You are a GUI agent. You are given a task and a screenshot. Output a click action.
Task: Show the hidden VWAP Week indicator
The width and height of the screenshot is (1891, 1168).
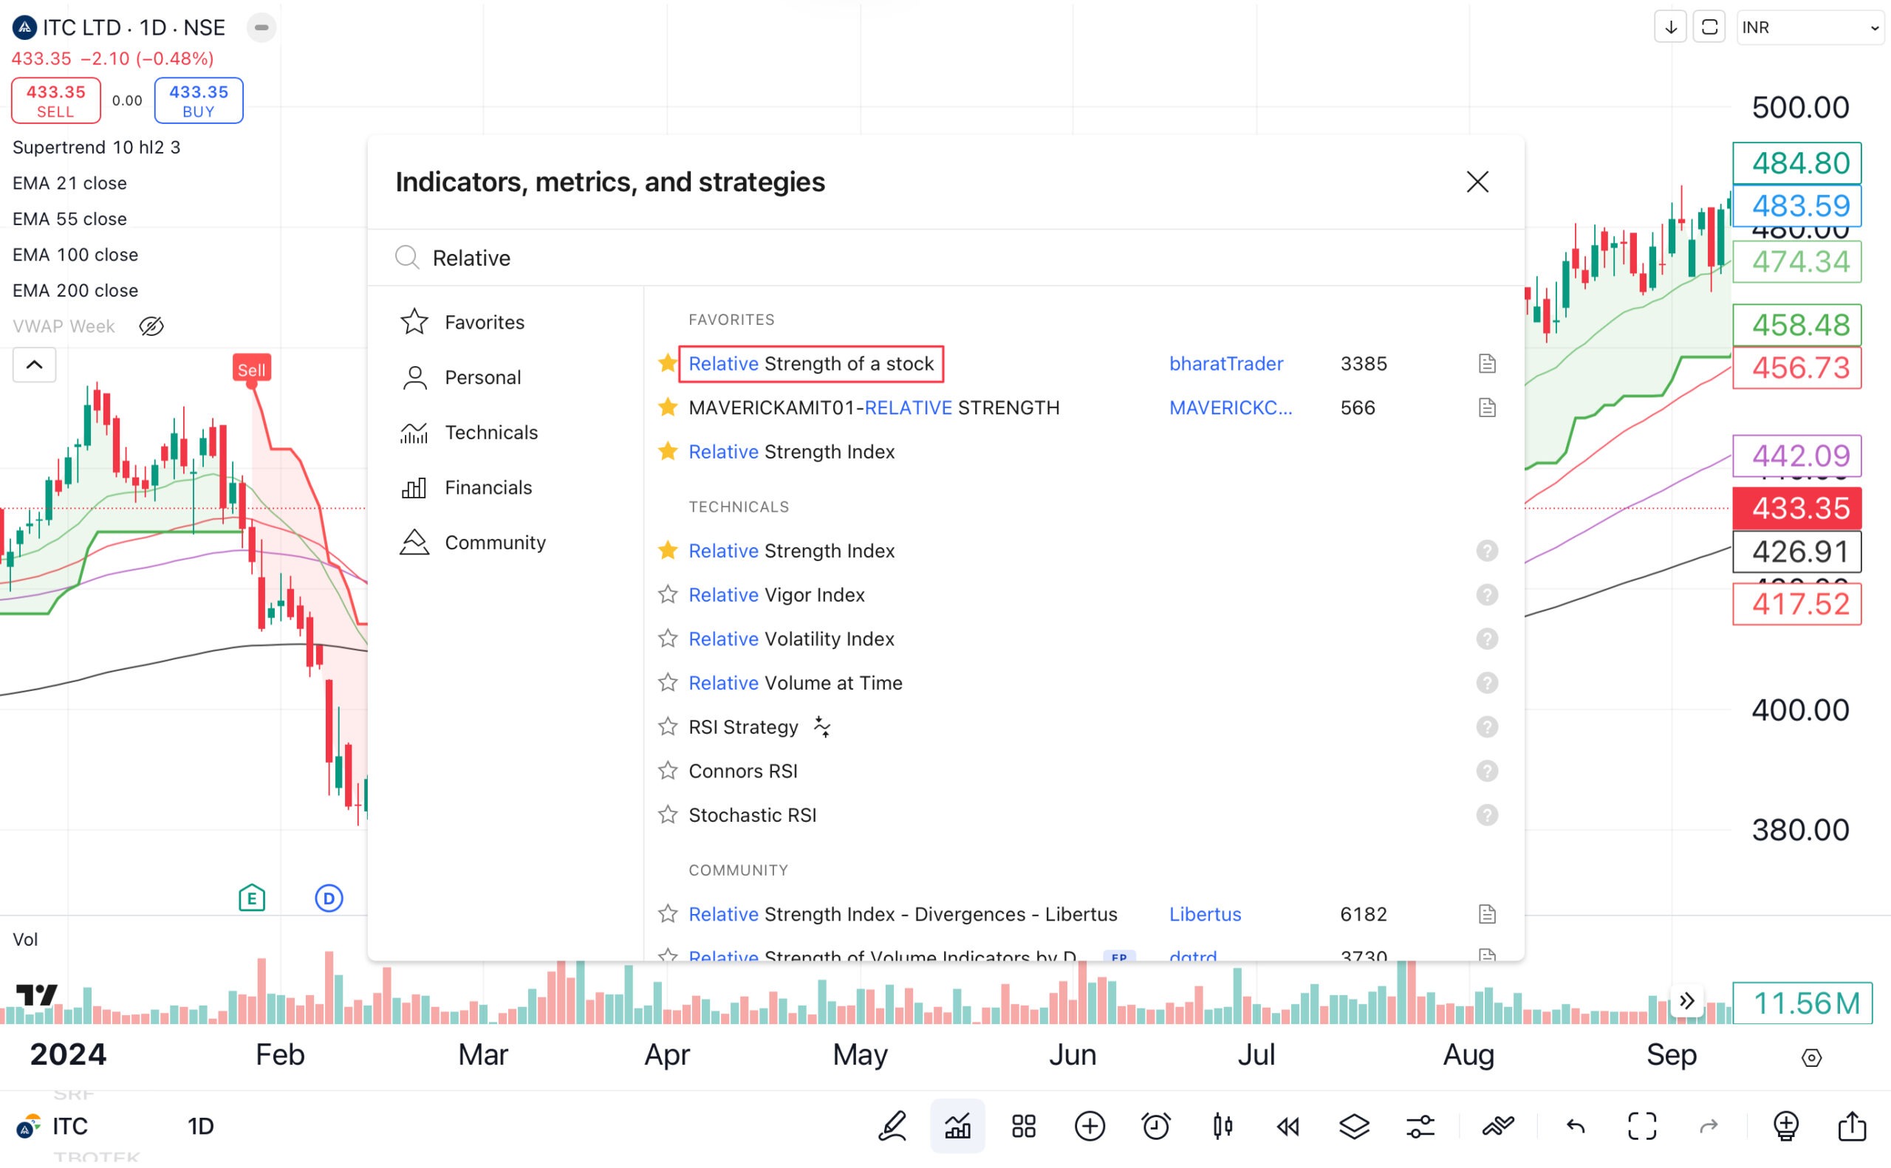[x=151, y=326]
